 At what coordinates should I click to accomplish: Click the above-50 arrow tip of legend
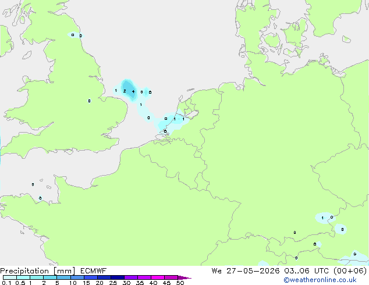tap(185, 277)
